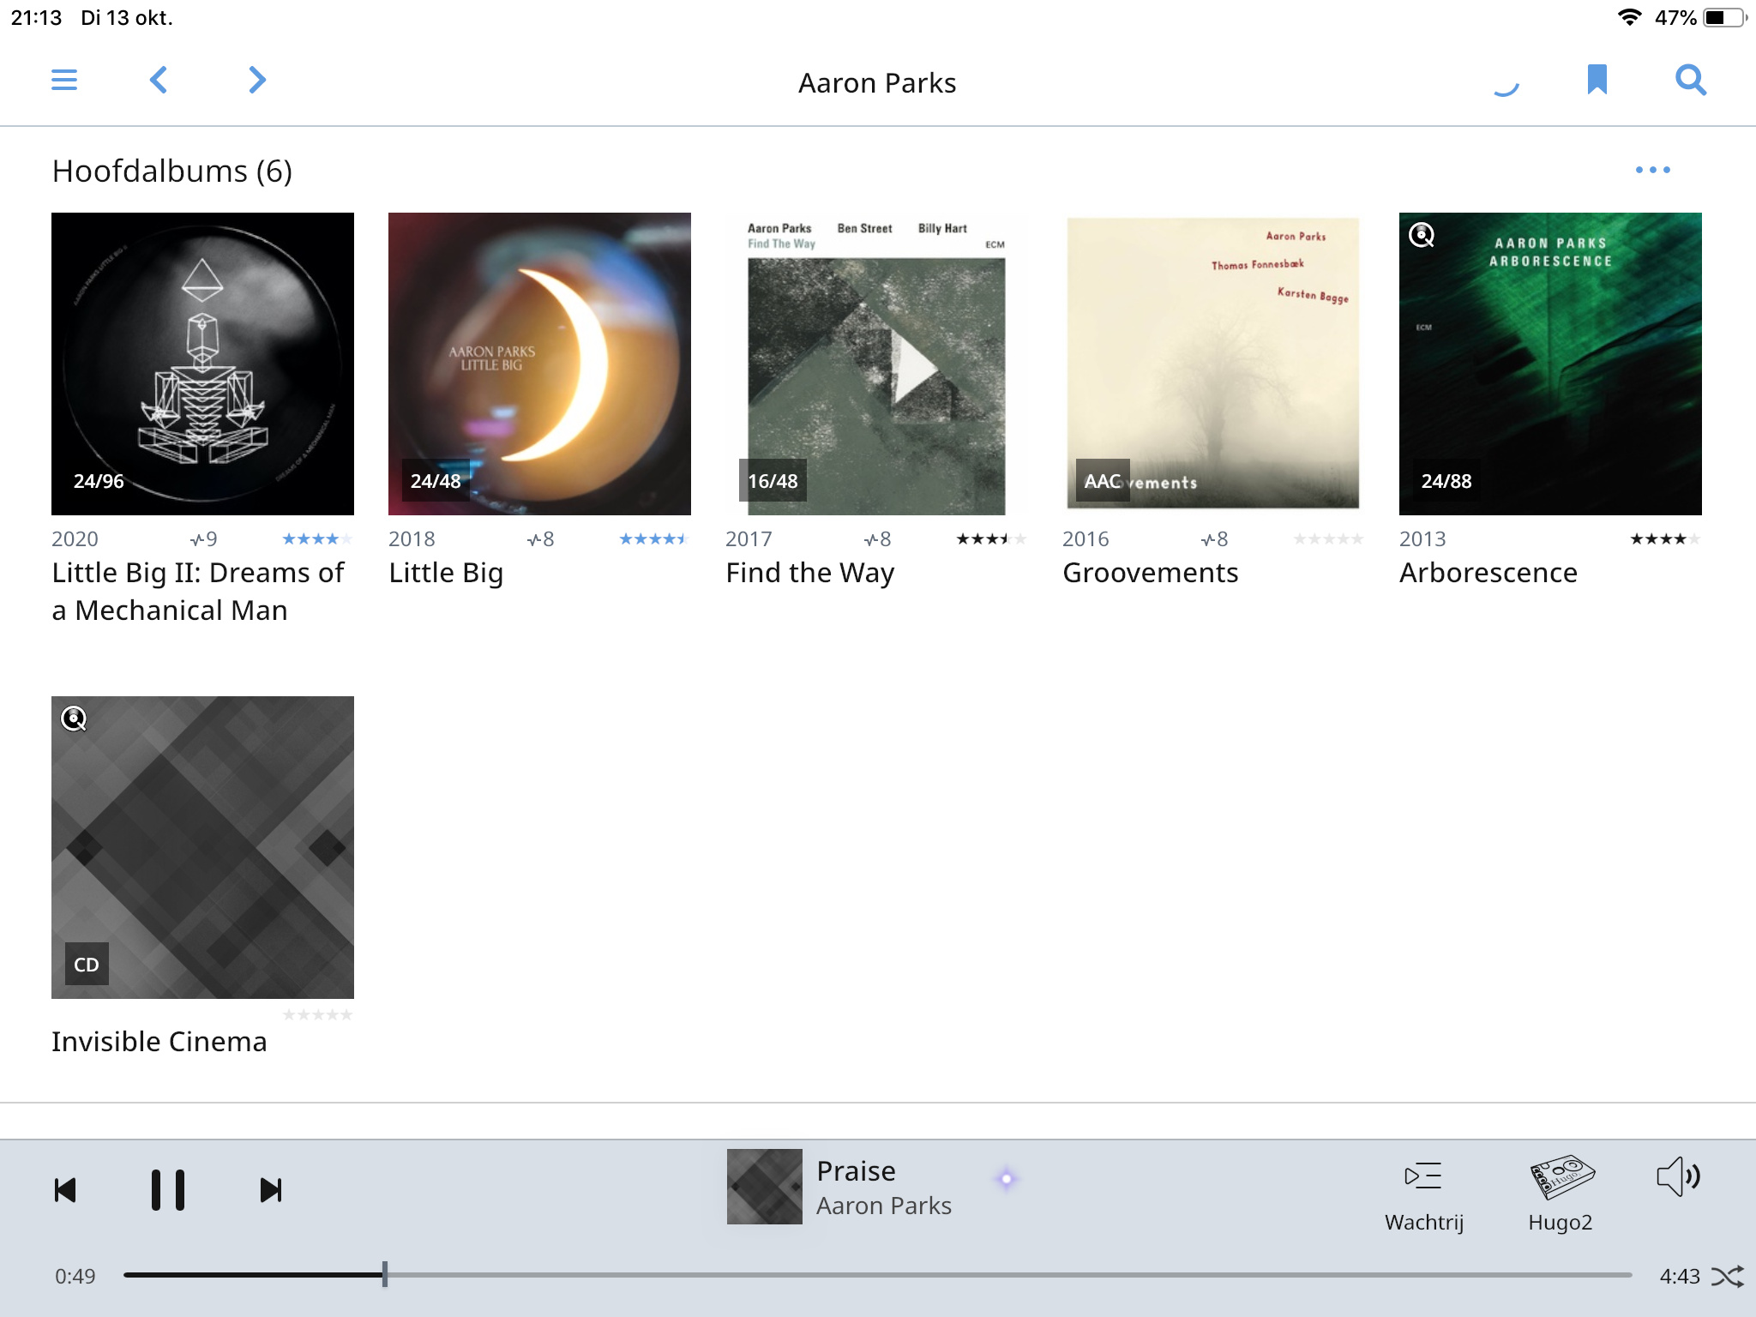
Task: Click the Praise track title
Action: [x=856, y=1170]
